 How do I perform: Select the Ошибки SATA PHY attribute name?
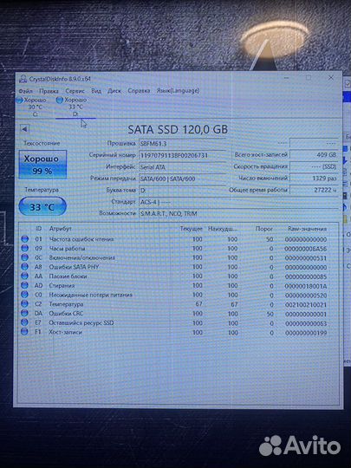pos(74,267)
